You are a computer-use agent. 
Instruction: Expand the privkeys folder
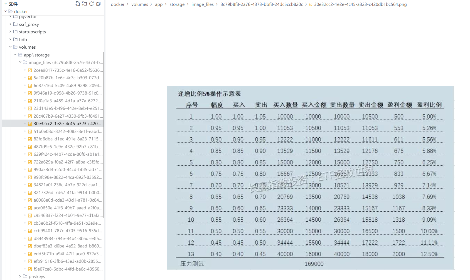click(x=20, y=276)
